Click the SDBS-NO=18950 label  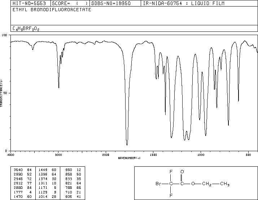tap(111, 3)
